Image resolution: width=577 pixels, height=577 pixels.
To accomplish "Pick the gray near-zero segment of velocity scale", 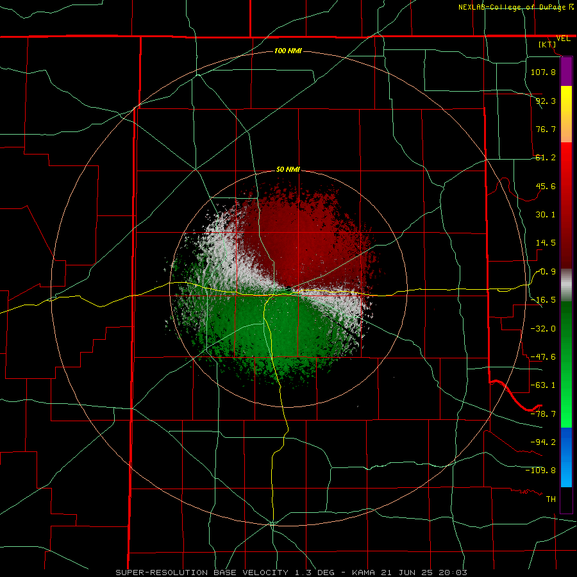I will [x=566, y=285].
